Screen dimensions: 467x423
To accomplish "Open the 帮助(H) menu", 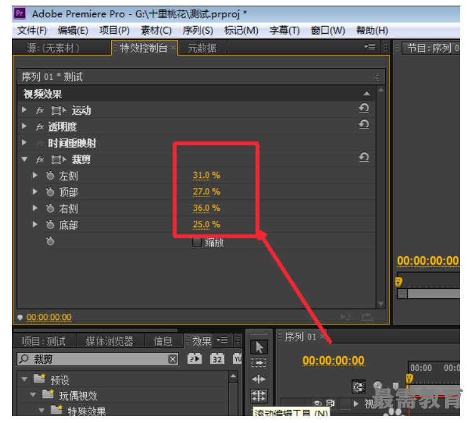I will click(372, 31).
